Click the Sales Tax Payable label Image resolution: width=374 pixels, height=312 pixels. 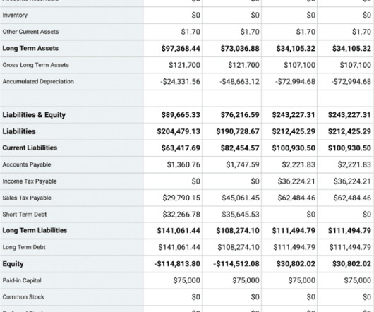pyautogui.click(x=27, y=198)
